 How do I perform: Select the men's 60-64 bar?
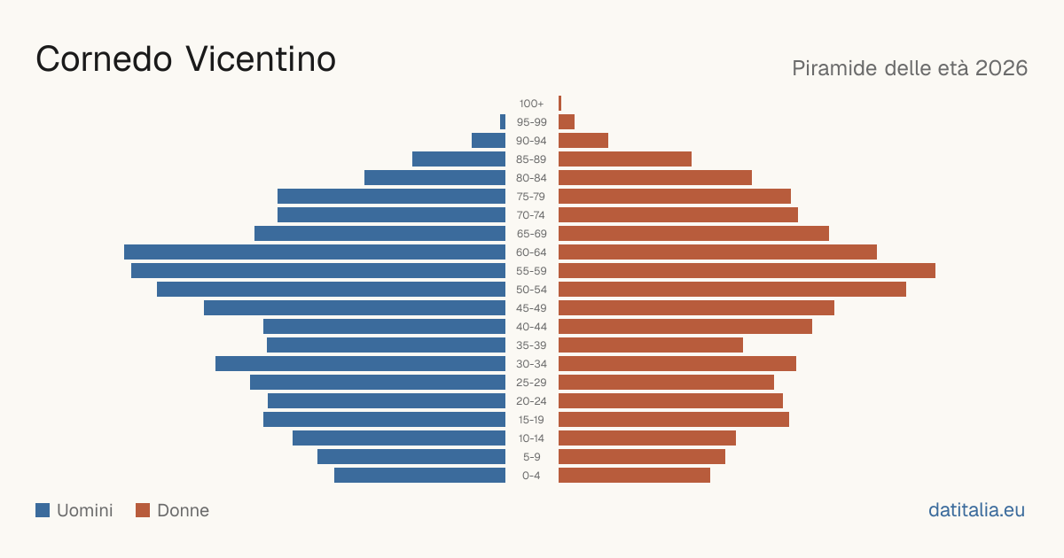315,252
